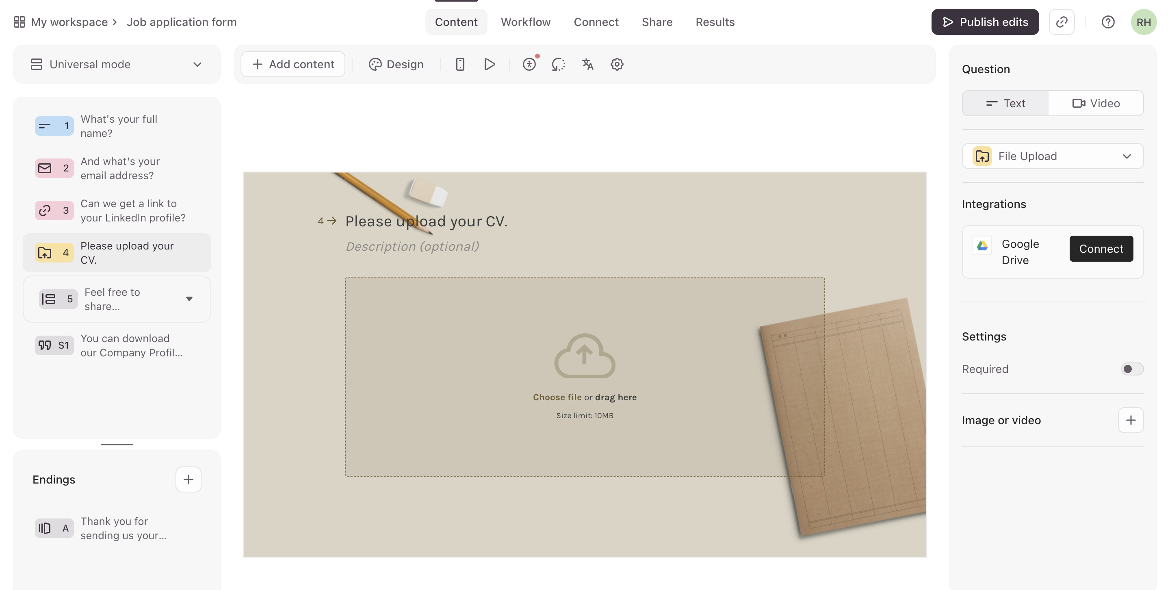
Task: Expand the 'Feel free to share' group
Action: click(x=189, y=299)
